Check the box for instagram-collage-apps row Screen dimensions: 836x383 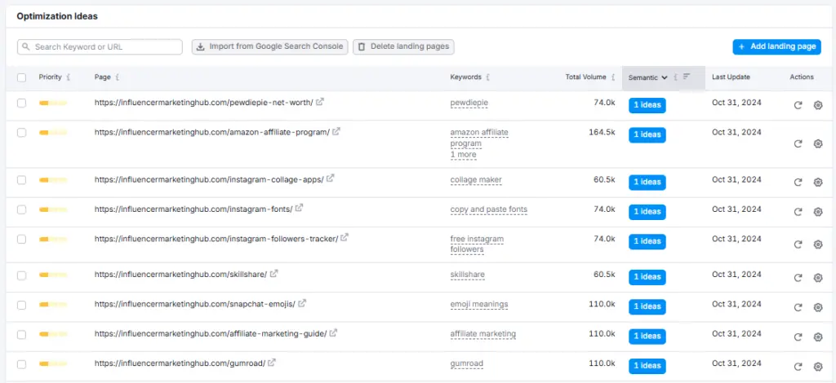coord(22,179)
